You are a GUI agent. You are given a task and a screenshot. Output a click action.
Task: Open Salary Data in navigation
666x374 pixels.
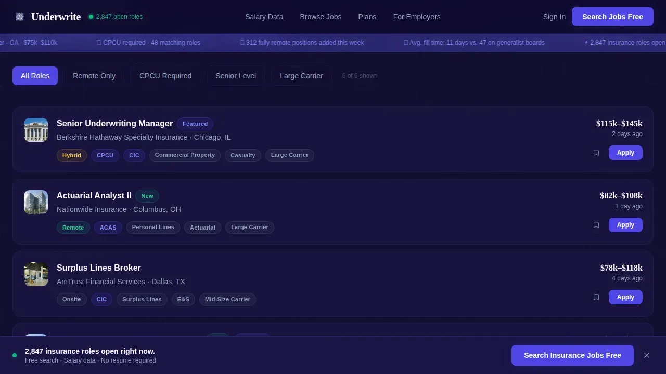click(x=264, y=17)
